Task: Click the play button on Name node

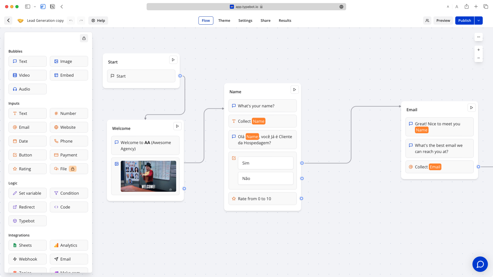Action: coord(294,90)
